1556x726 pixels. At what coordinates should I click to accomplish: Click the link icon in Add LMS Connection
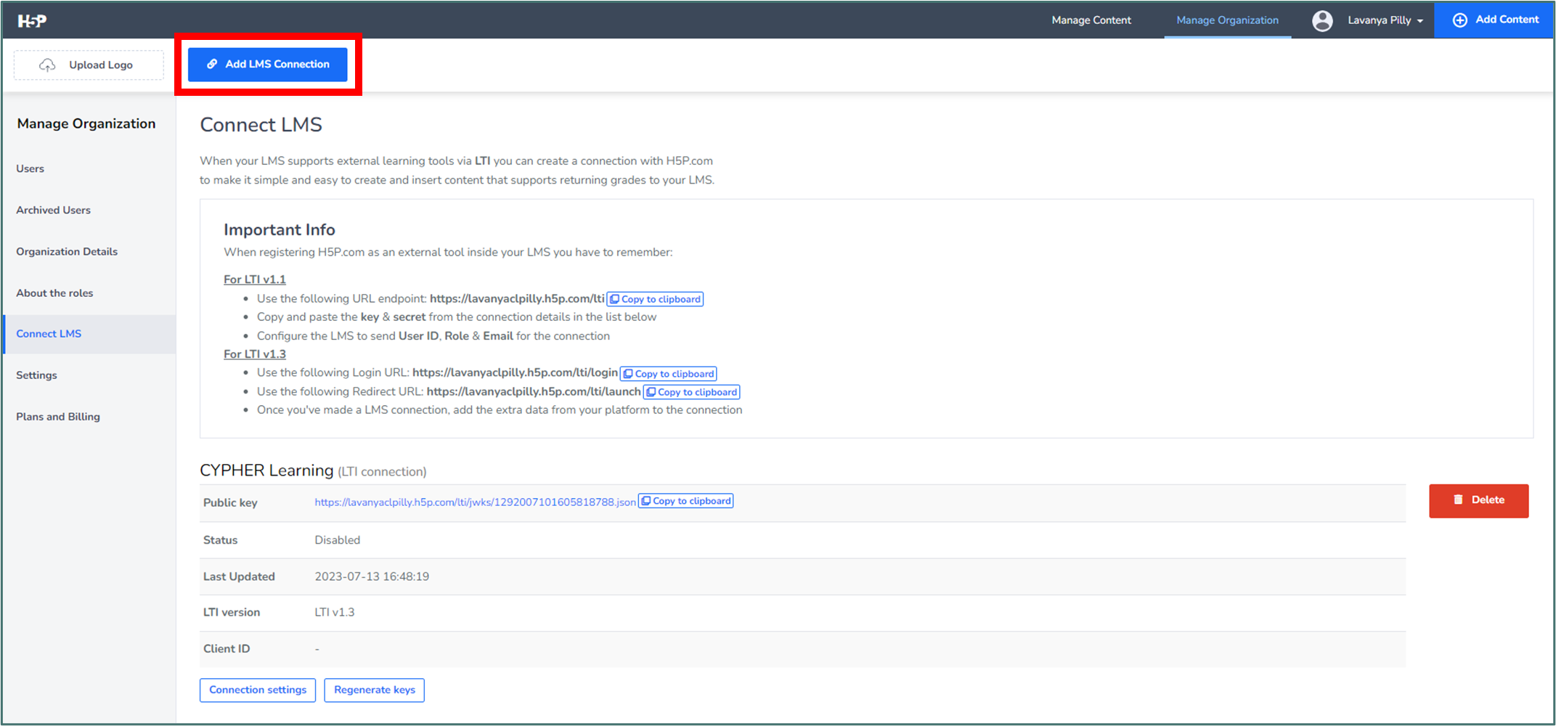[x=212, y=64]
